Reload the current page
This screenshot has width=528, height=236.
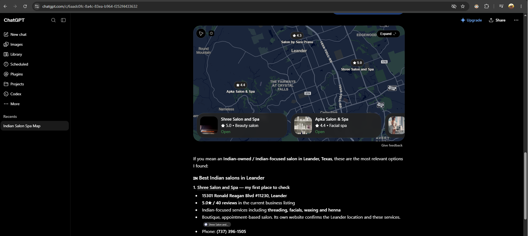tap(25, 6)
